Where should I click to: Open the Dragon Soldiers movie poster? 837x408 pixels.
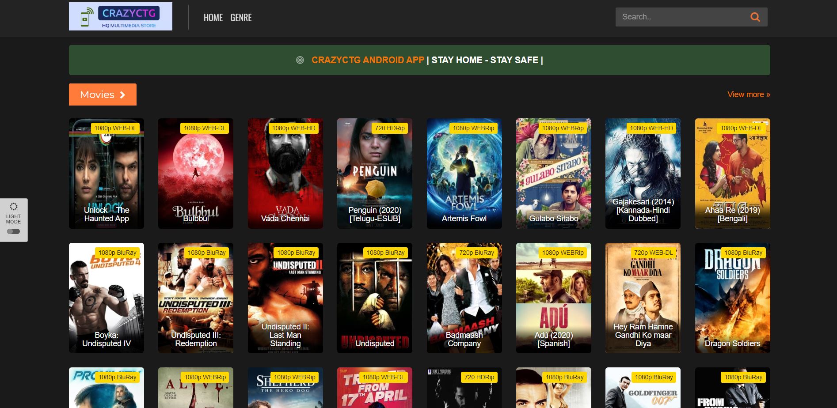click(x=732, y=298)
